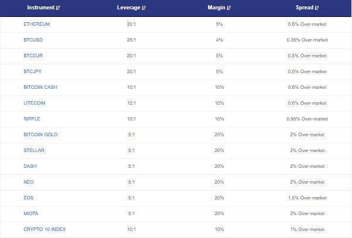Image resolution: width=352 pixels, height=238 pixels.
Task: Open the CRYPTO 10 INDEX link
Action: pos(45,229)
